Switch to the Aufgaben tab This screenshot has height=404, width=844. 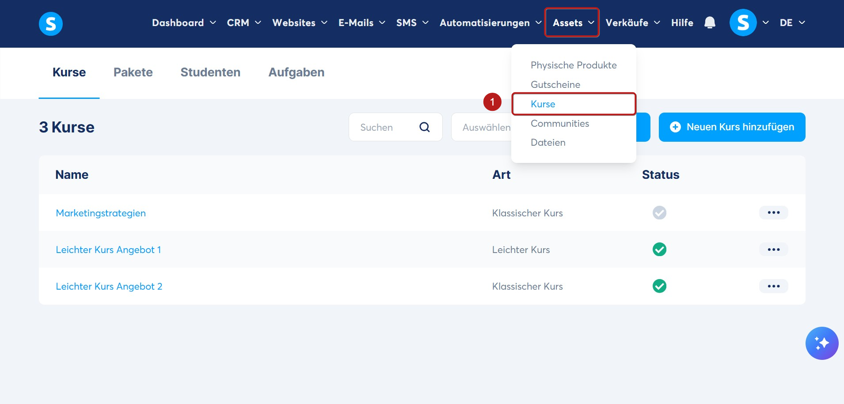pyautogui.click(x=297, y=72)
